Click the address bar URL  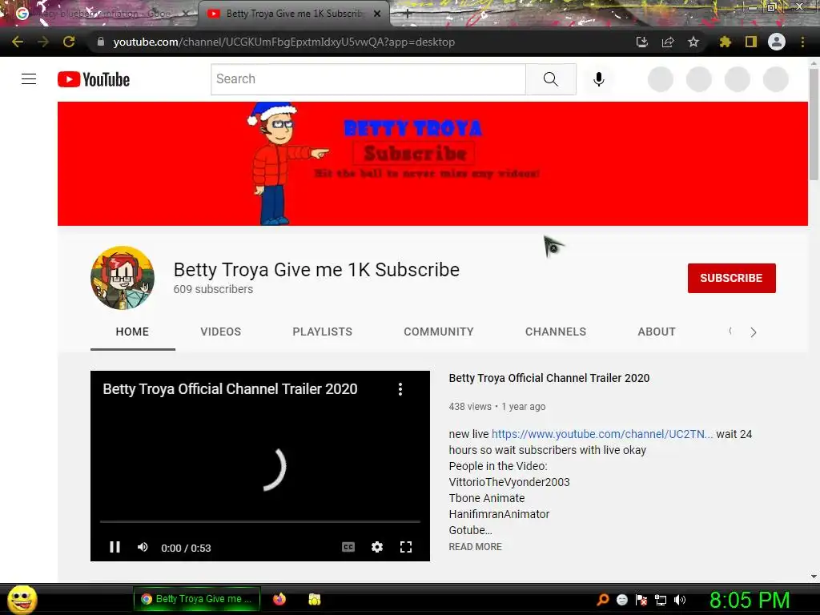(x=284, y=42)
